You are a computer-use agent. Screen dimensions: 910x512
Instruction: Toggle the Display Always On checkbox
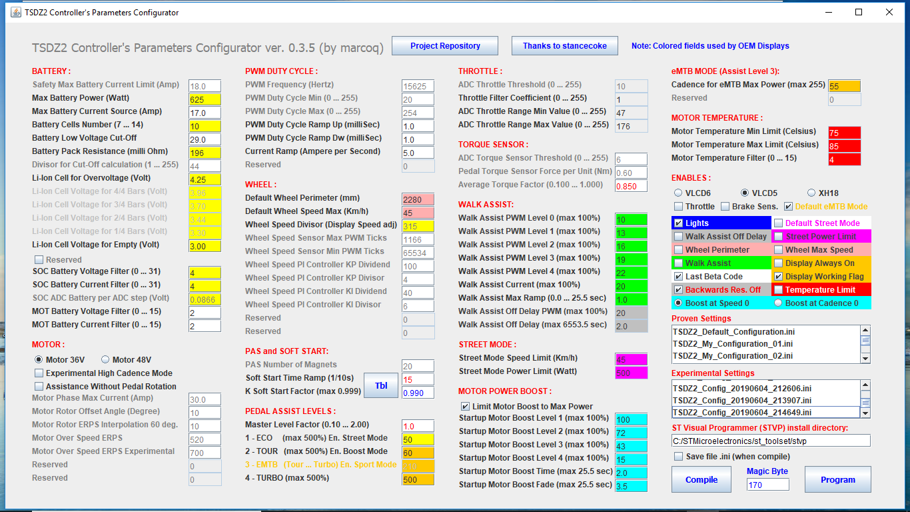[x=778, y=263]
